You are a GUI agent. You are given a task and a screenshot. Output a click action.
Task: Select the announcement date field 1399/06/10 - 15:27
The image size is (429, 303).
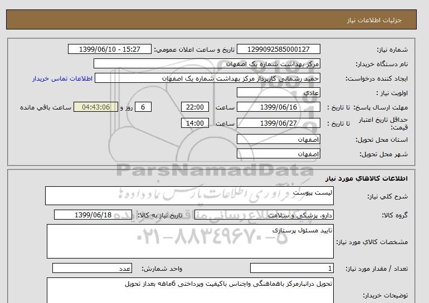tap(109, 49)
